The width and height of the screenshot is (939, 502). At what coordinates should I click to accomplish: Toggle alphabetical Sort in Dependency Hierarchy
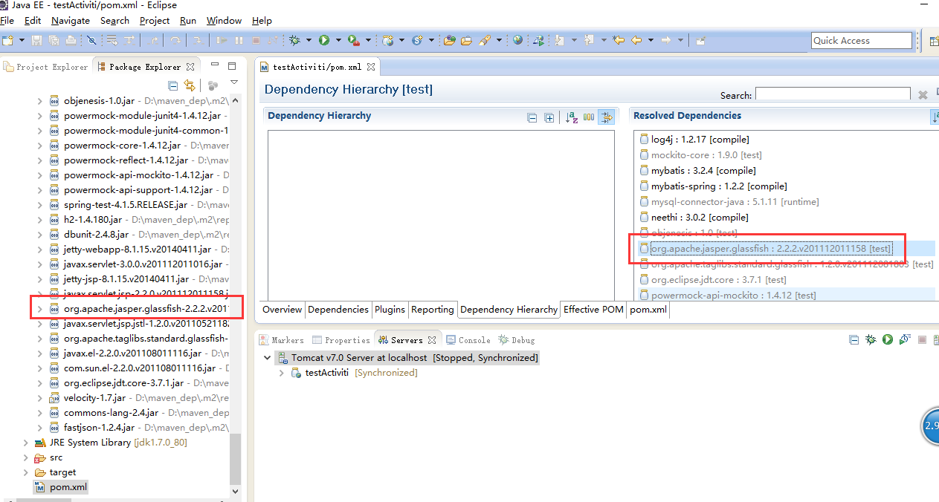click(572, 117)
